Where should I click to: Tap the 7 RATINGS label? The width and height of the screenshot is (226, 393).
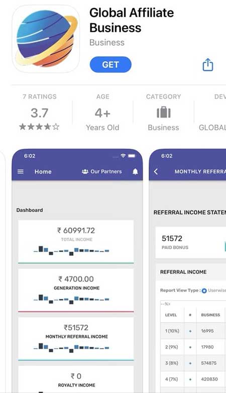[40, 96]
